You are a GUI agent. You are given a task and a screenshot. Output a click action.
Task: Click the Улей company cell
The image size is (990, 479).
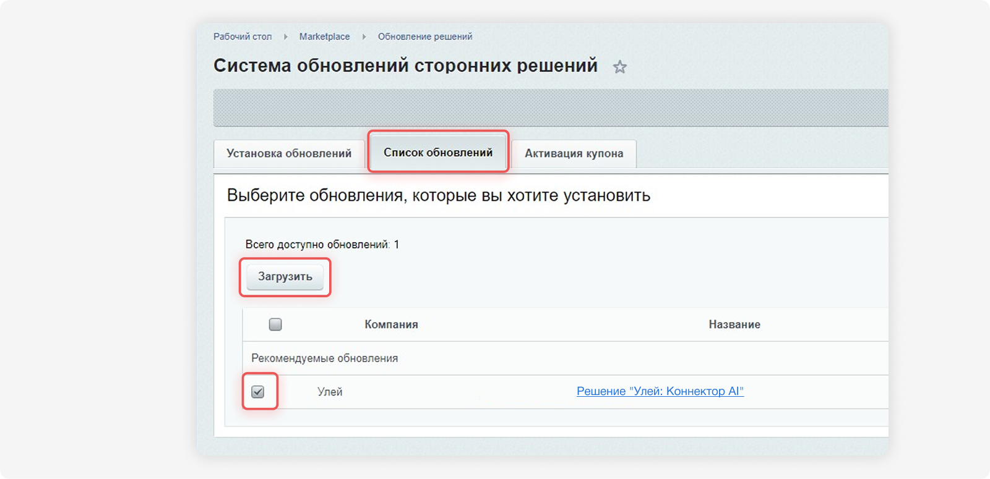coord(330,392)
